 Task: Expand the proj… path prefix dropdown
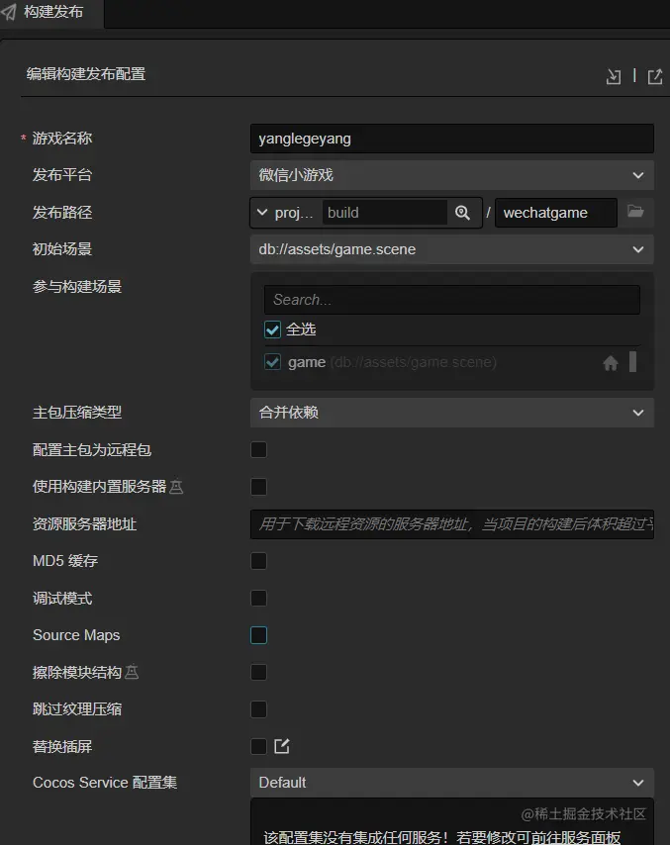(285, 213)
